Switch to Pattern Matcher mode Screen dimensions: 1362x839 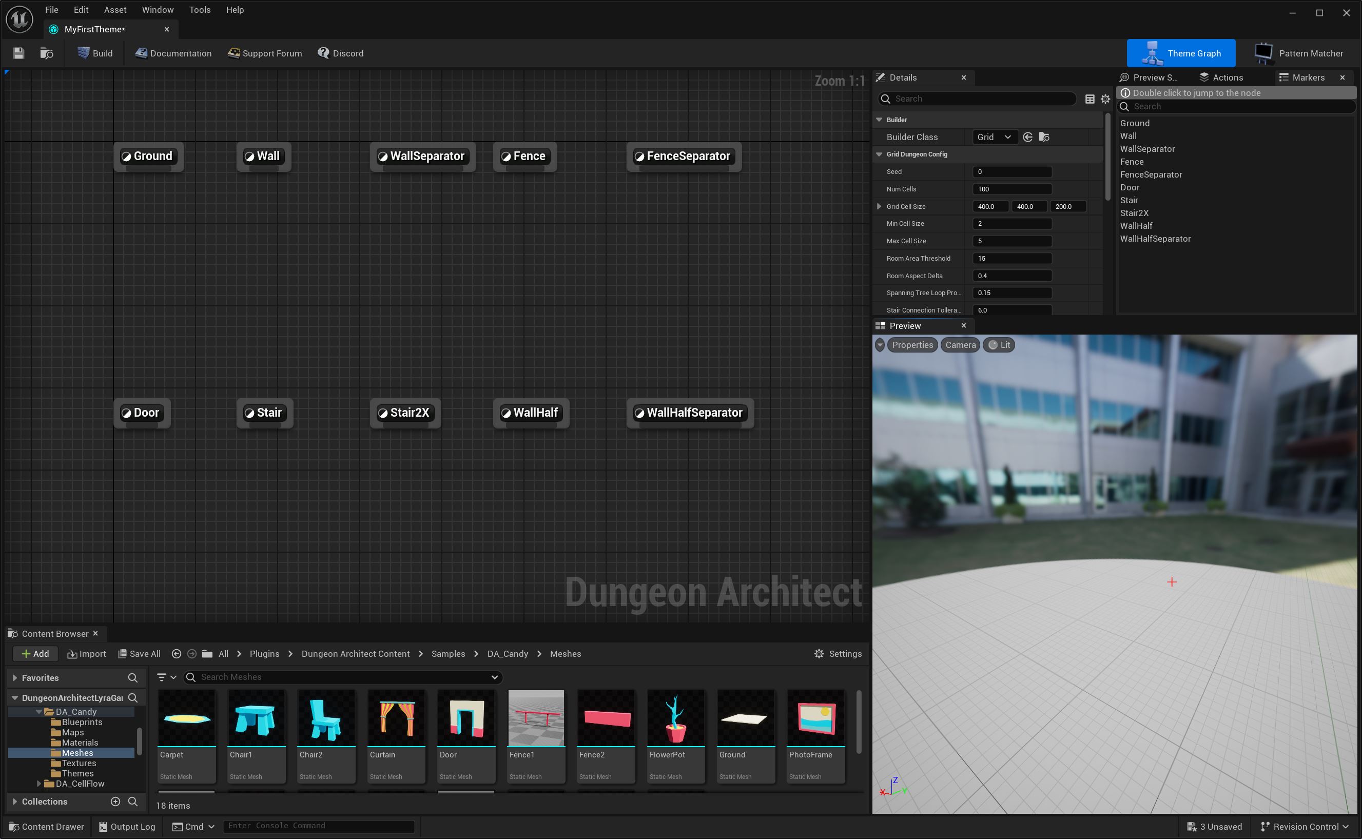1298,53
